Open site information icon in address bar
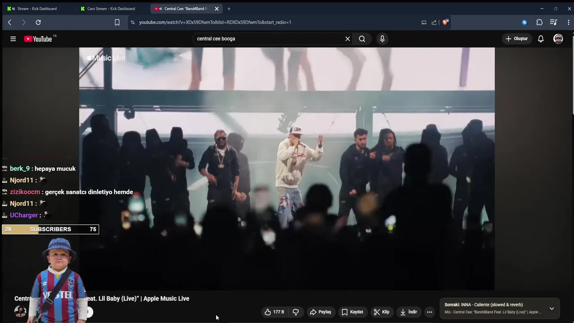Screen dimensions: 574x323 (x=132, y=22)
